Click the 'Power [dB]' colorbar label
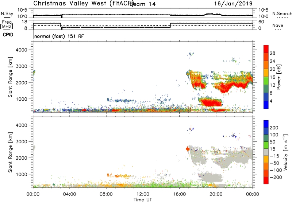The height and width of the screenshot is (202, 292). pos(278,77)
